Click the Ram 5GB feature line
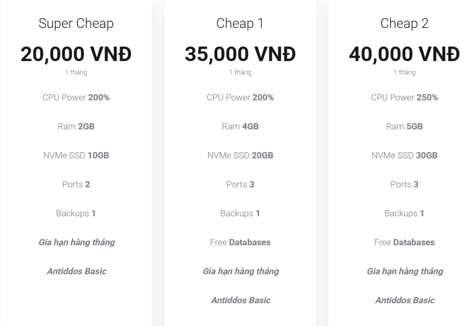 click(404, 126)
